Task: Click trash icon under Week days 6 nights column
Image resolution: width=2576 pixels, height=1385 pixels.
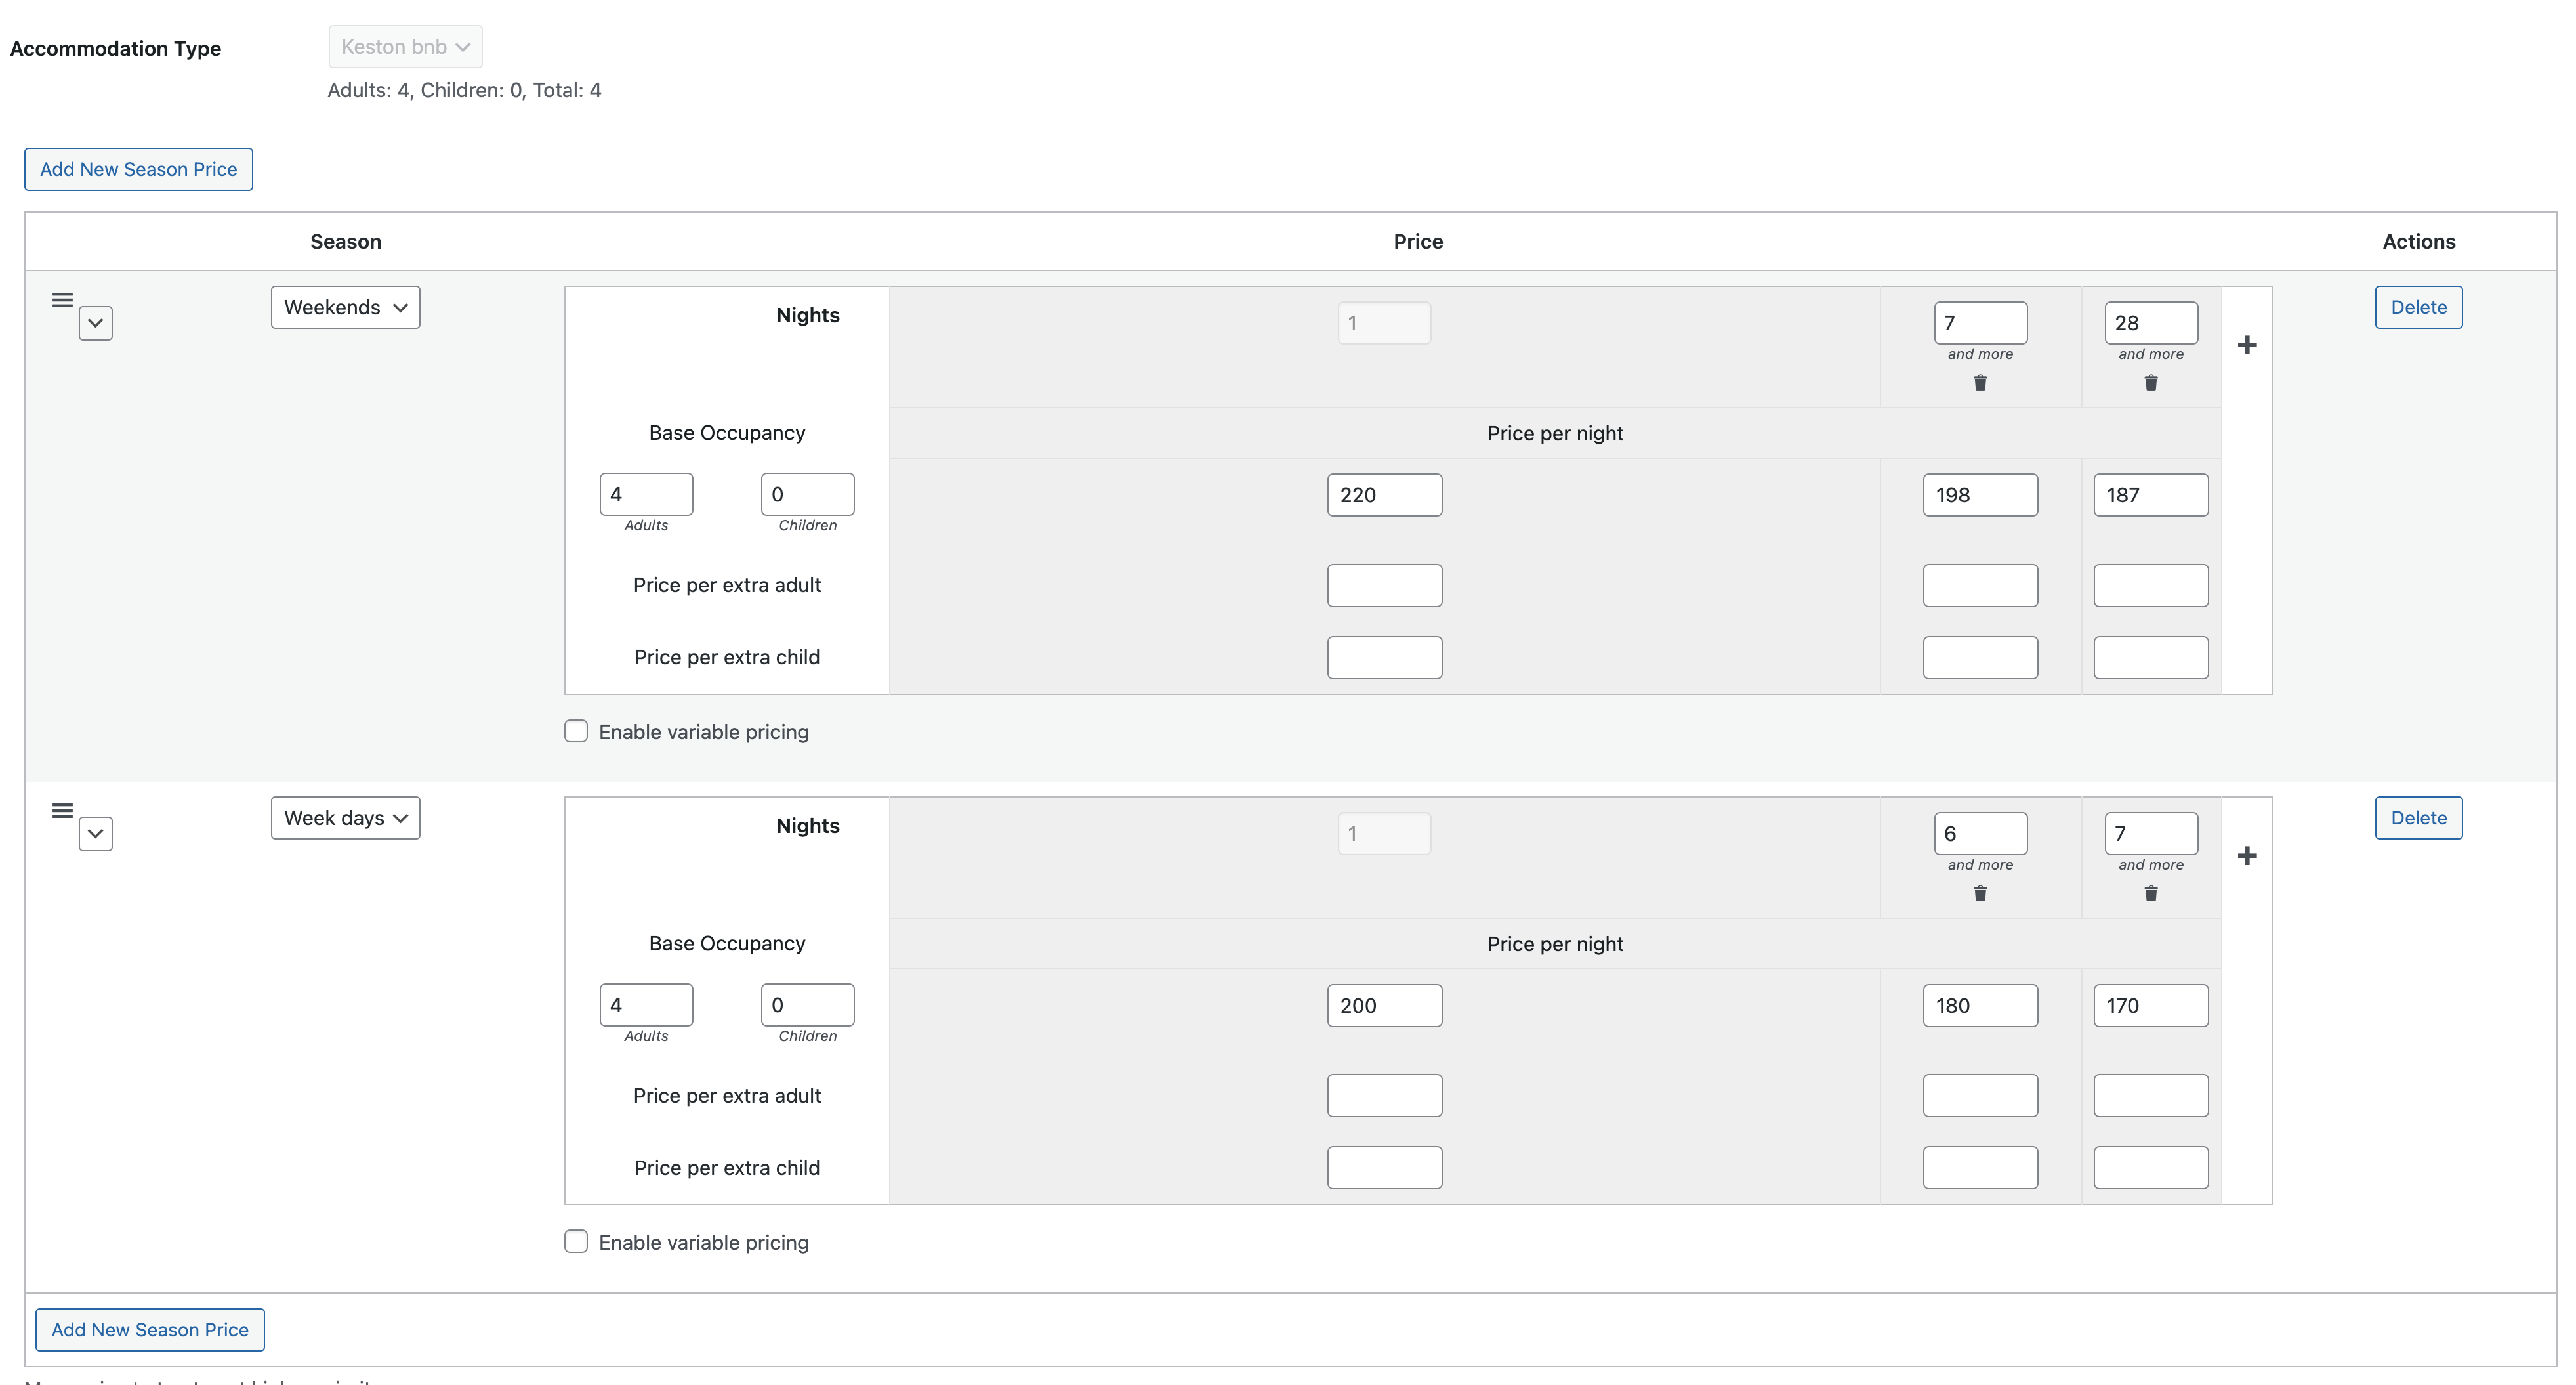Action: point(1980,893)
